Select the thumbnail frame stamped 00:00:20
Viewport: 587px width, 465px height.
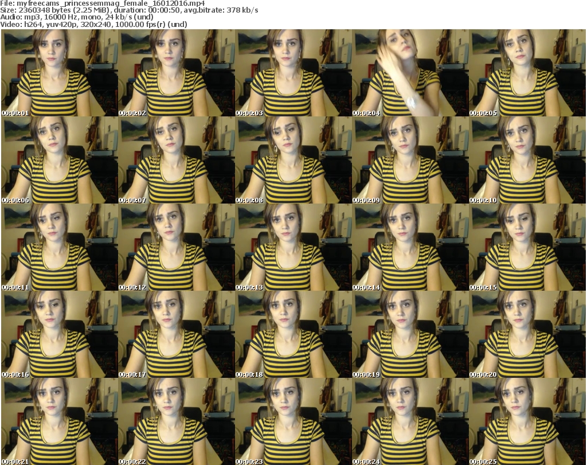coord(527,335)
